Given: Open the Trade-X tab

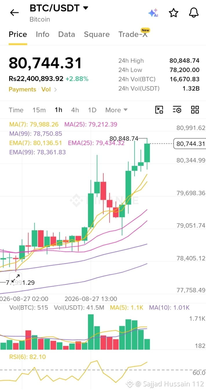Looking at the screenshot, I should point(133,34).
